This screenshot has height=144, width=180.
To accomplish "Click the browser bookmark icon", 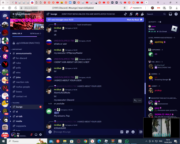I will click(x=125, y=8).
